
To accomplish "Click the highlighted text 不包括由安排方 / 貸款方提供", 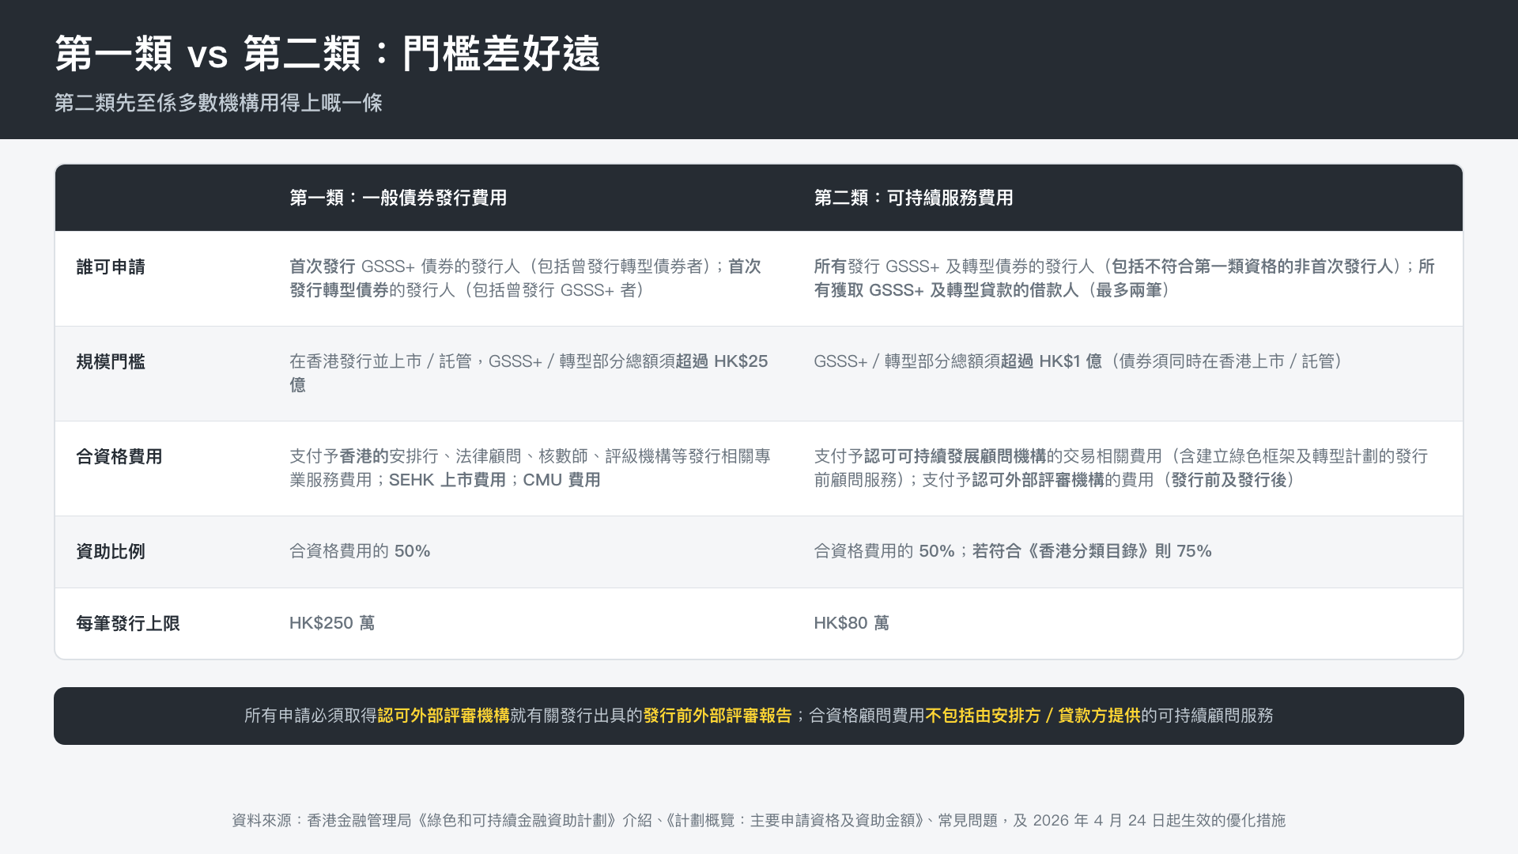I will pyautogui.click(x=1033, y=716).
